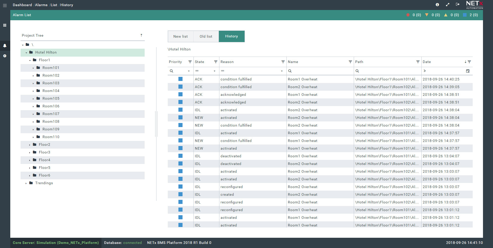The height and width of the screenshot is (248, 493).
Task: Click the Name column filter icon
Action: 350,62
